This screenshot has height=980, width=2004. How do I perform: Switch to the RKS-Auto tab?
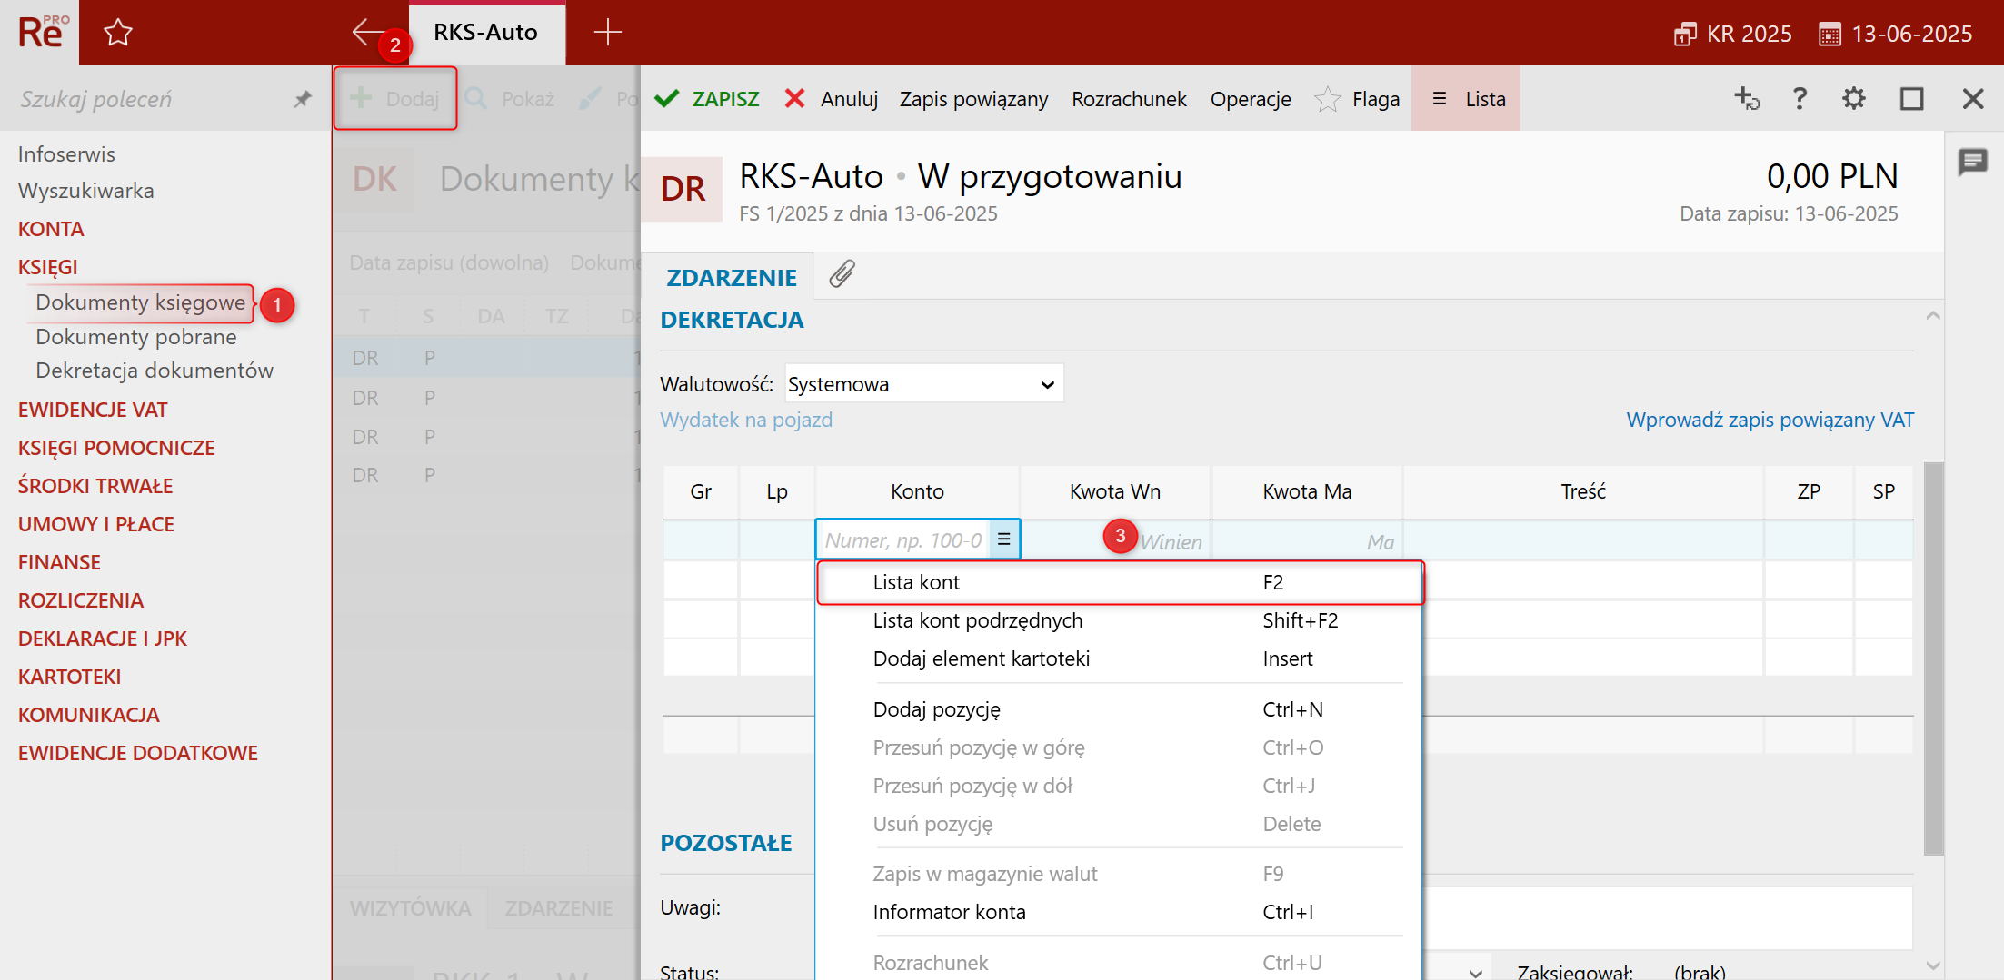[486, 33]
